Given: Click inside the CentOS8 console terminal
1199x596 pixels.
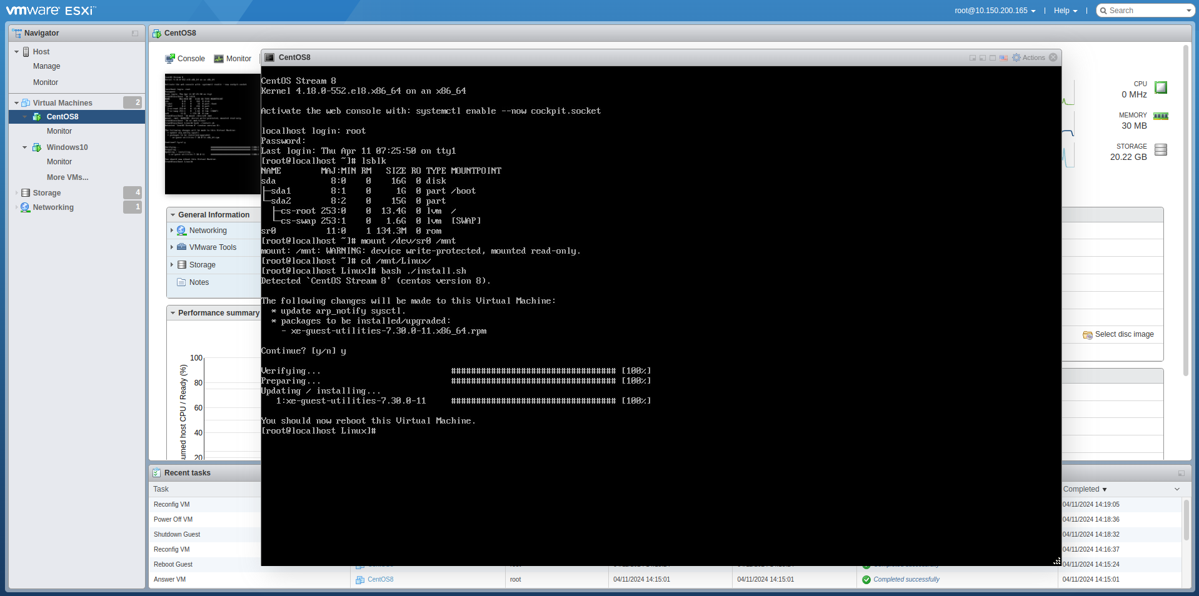Looking at the screenshot, I should click(661, 316).
